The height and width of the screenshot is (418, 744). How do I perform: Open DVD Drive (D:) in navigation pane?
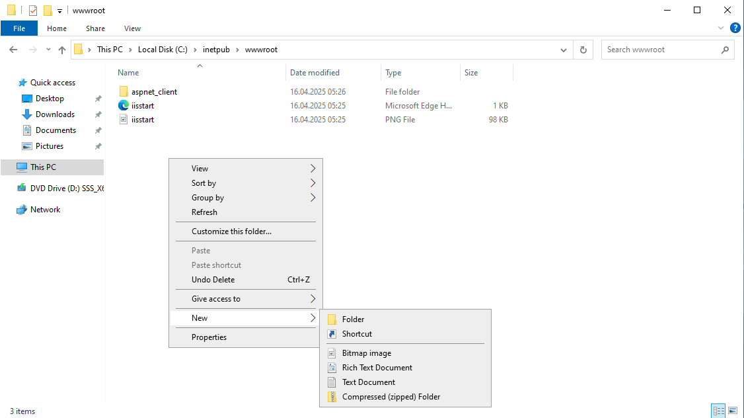(67, 188)
